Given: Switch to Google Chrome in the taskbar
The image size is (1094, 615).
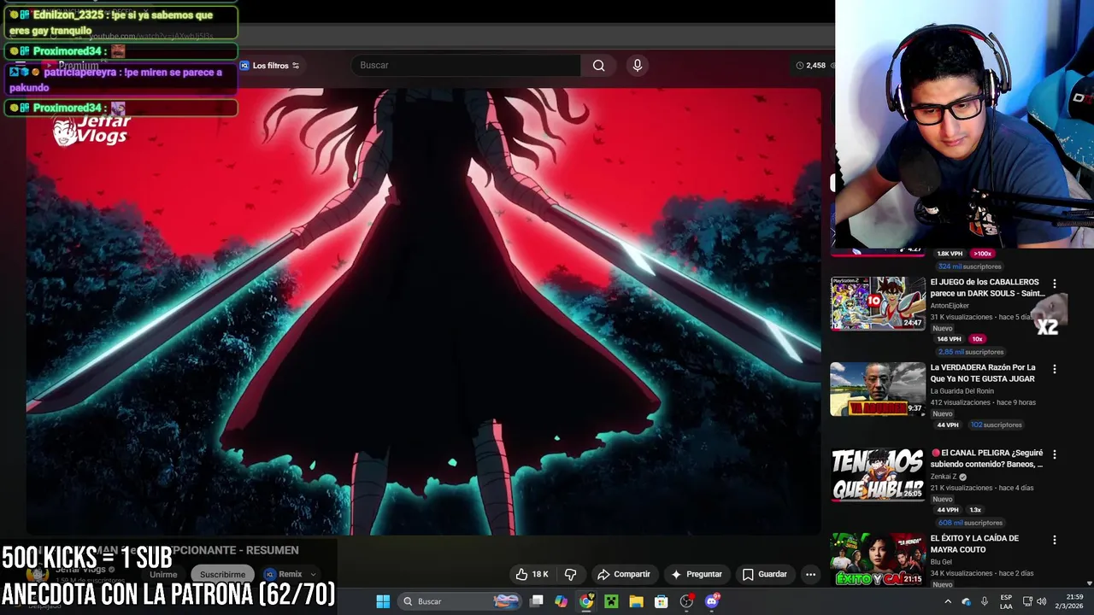Looking at the screenshot, I should tap(586, 601).
